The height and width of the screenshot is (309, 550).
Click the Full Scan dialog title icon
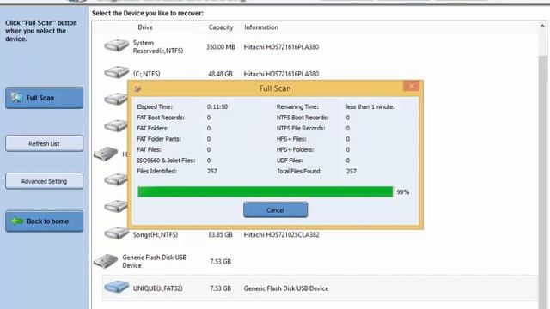click(137, 88)
